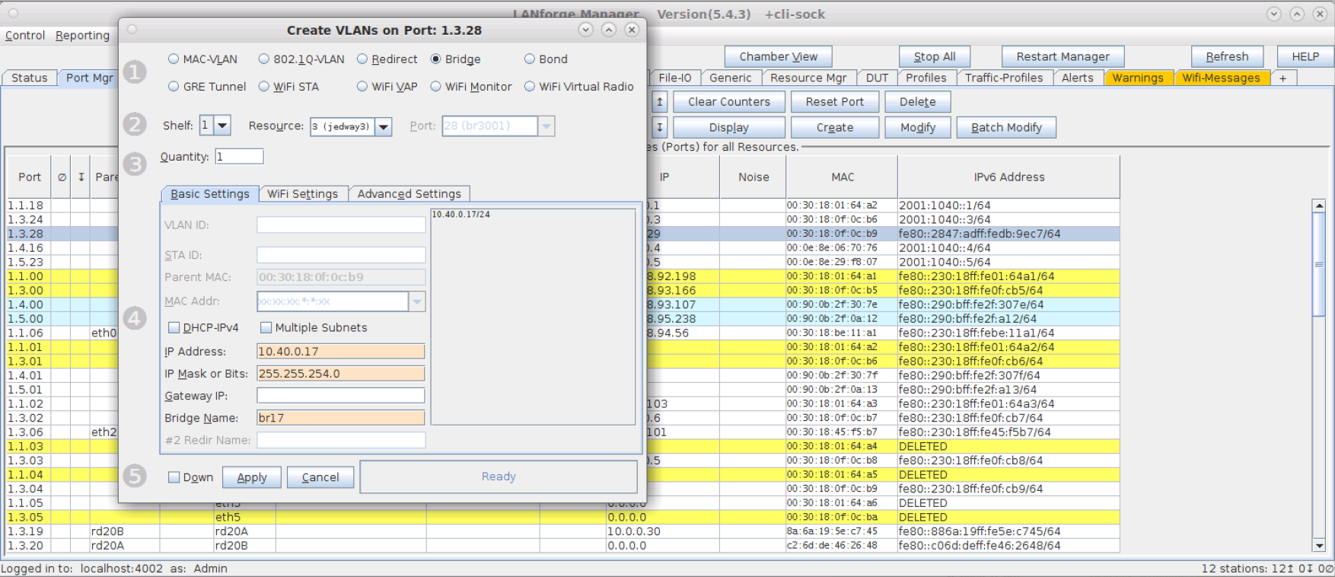Select the Redirect port type
This screenshot has height=577, width=1335.
pos(362,59)
